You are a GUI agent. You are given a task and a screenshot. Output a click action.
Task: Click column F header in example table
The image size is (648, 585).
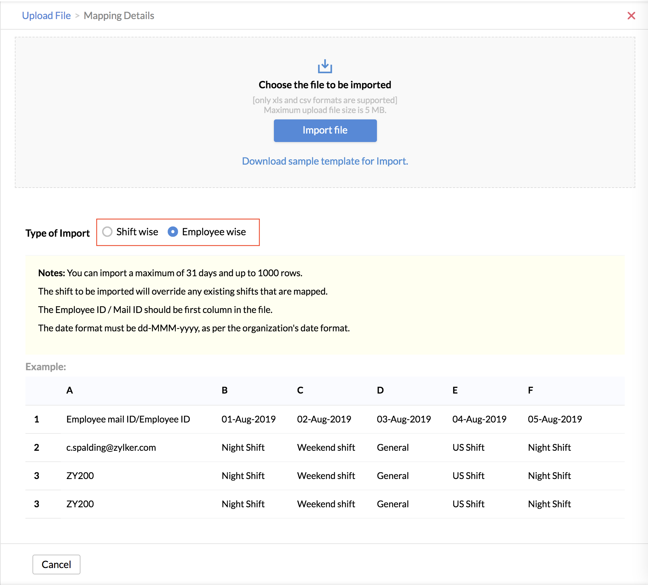pyautogui.click(x=530, y=390)
